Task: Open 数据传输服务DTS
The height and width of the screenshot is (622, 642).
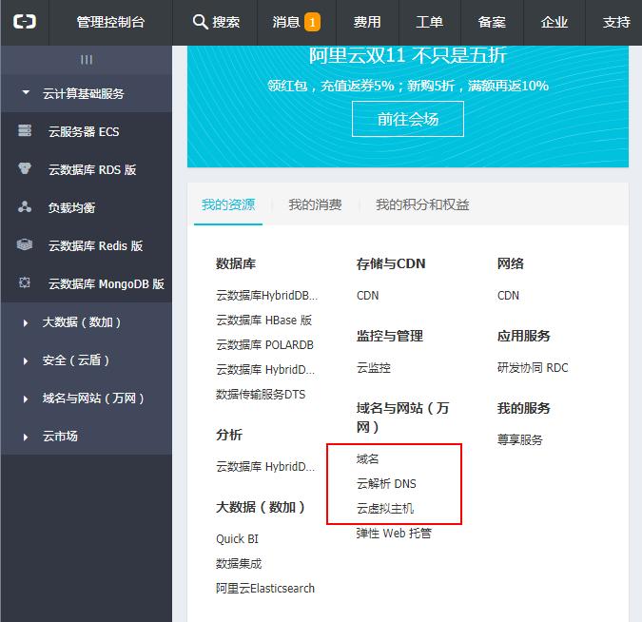Action: point(261,395)
